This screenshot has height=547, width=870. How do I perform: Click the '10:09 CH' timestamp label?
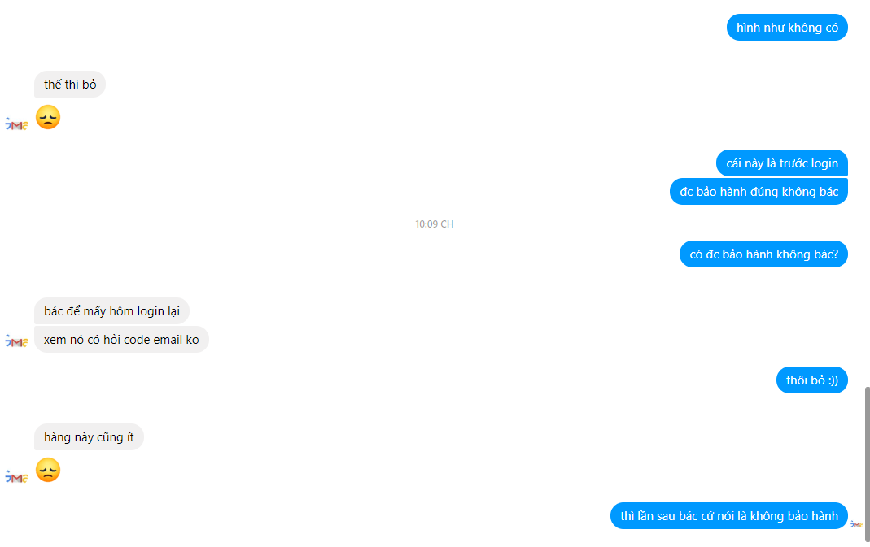tap(435, 224)
